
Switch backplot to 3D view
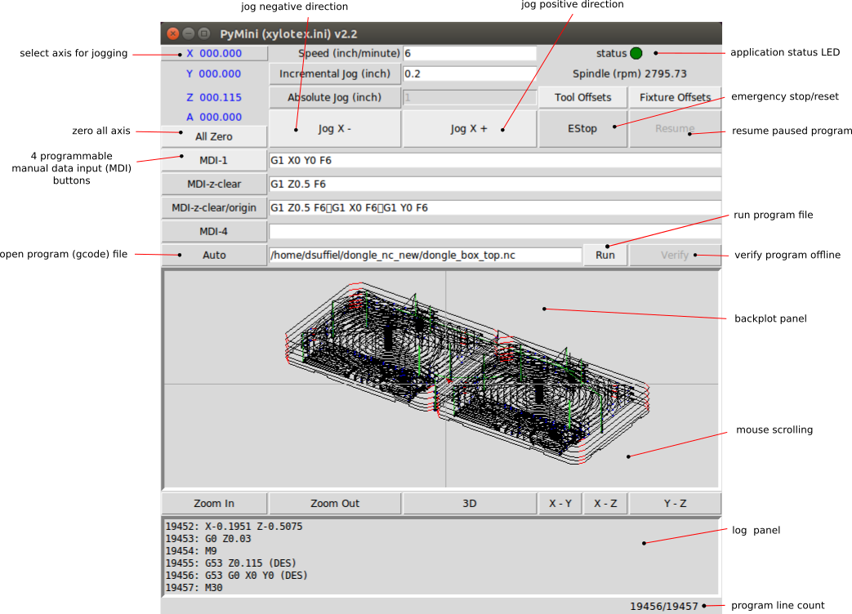point(470,503)
